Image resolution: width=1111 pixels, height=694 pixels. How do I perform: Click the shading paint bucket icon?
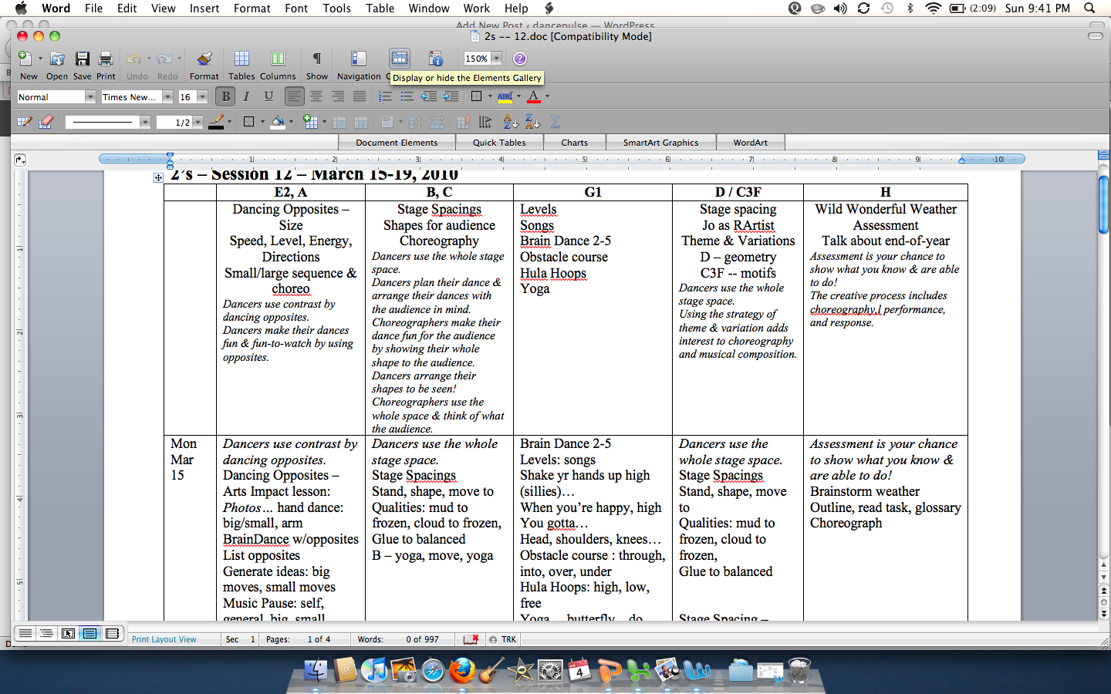pos(278,122)
